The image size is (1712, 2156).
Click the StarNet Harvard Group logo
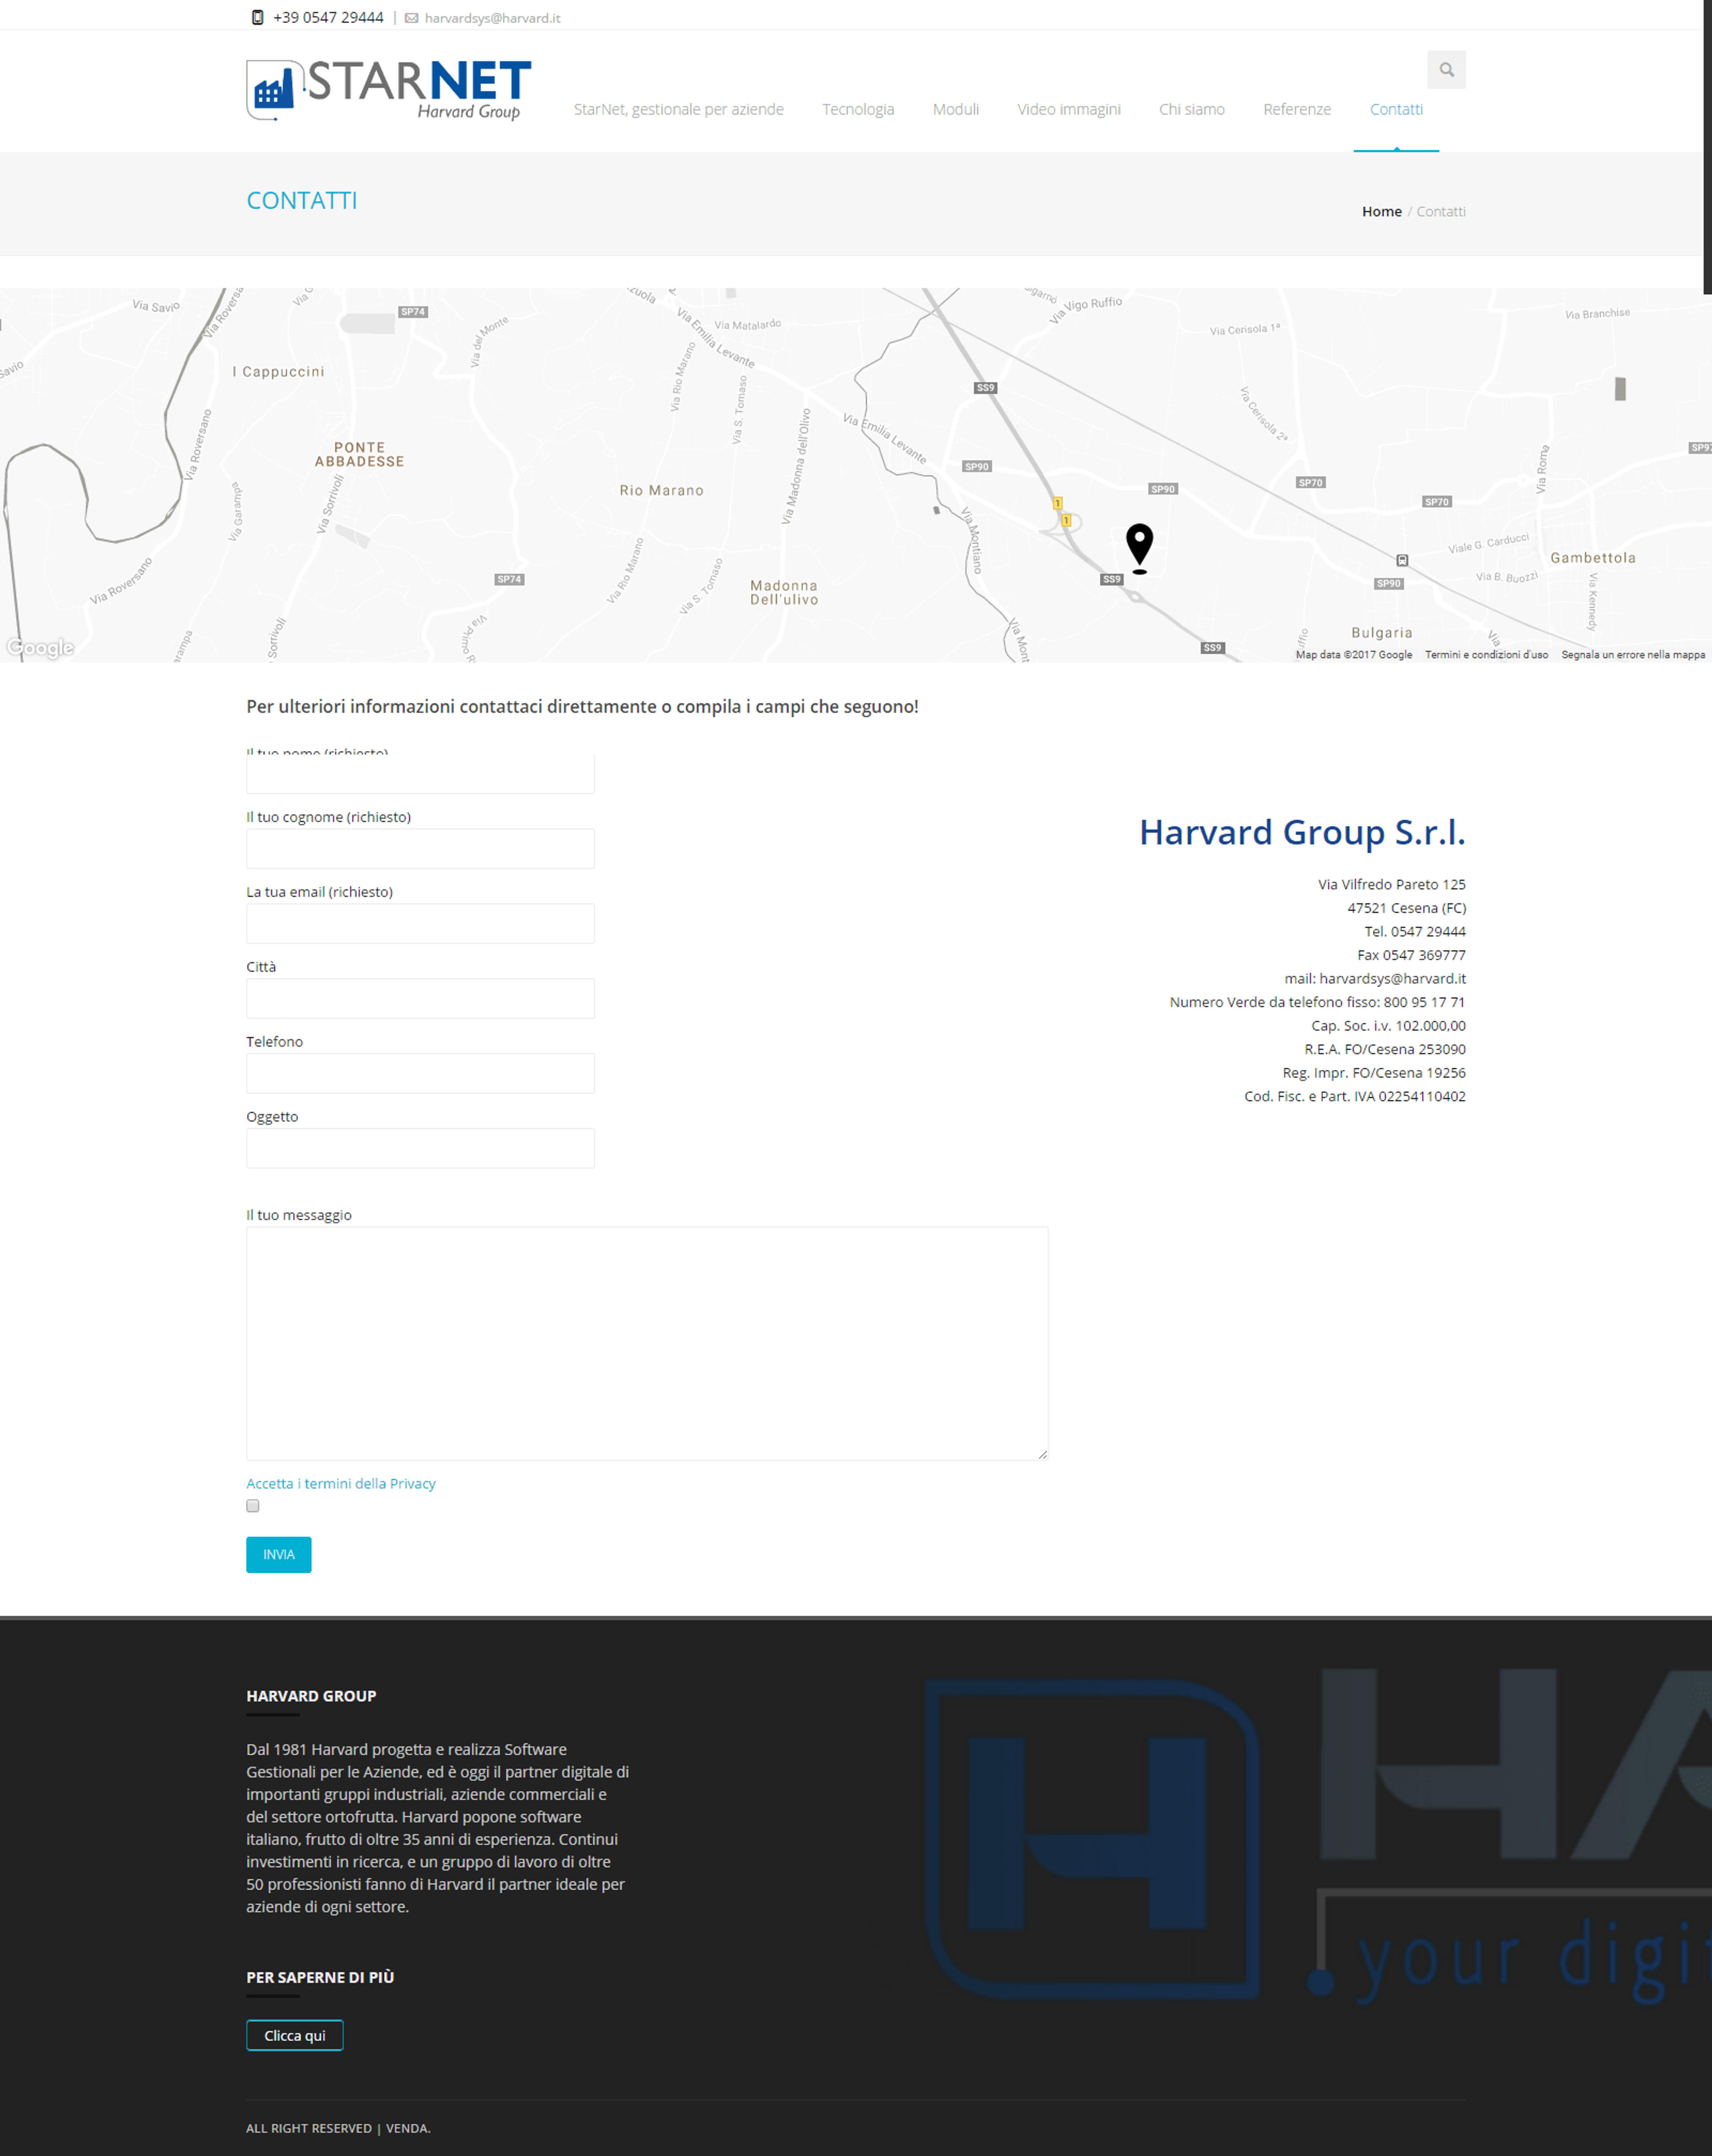389,90
